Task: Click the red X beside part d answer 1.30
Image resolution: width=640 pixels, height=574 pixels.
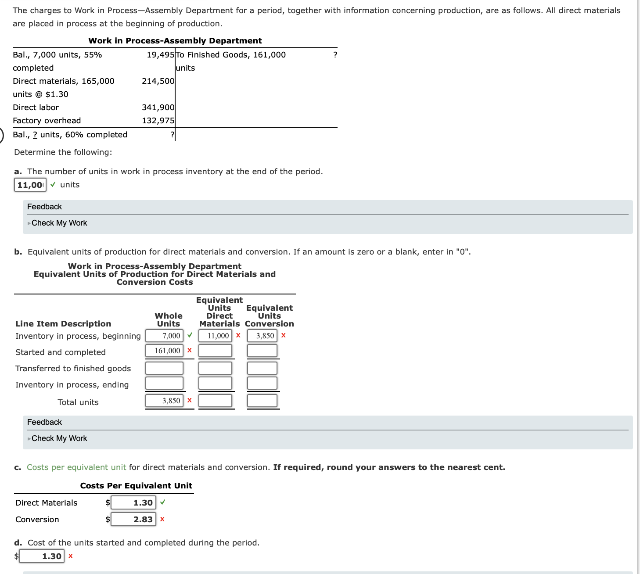Action: (x=70, y=556)
